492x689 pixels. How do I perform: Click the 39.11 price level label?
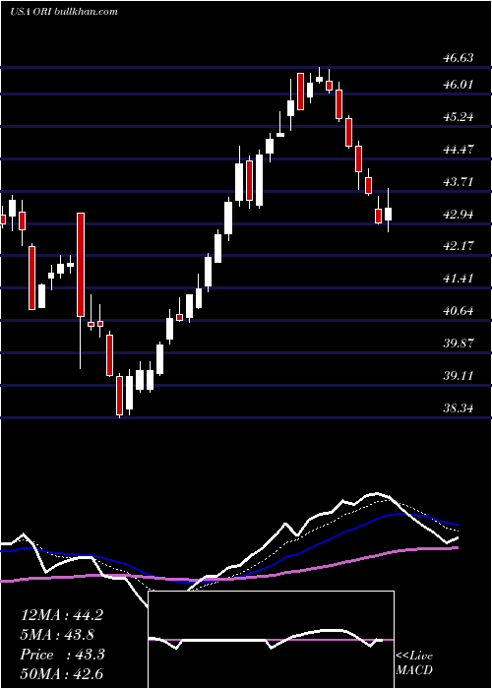458,376
